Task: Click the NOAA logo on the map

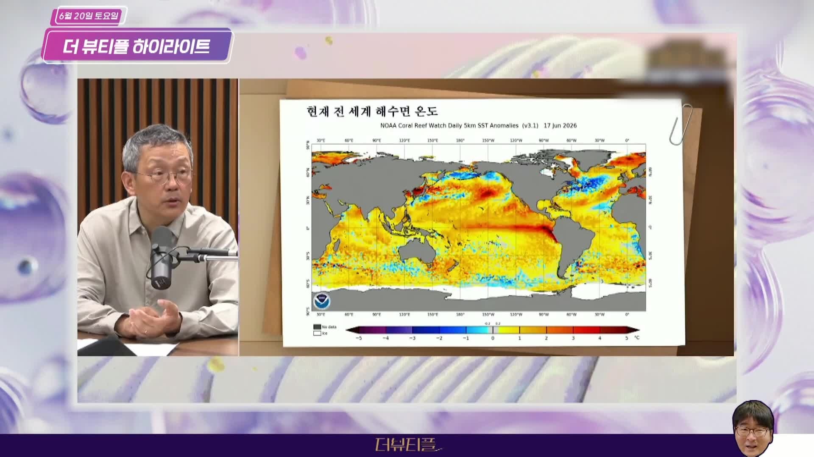Action: [322, 301]
